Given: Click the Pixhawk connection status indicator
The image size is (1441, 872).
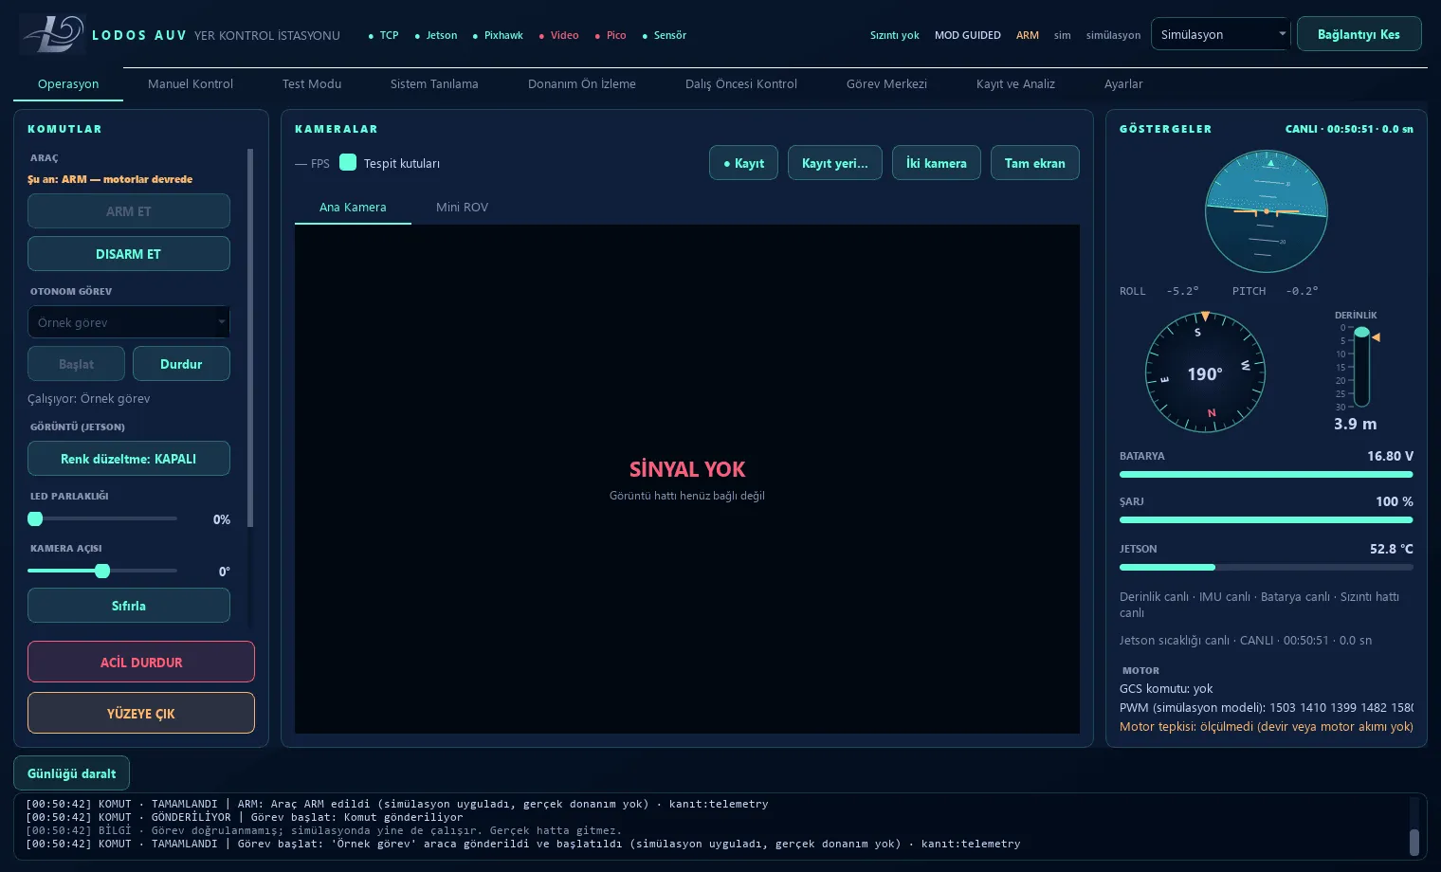Looking at the screenshot, I should pyautogui.click(x=498, y=35).
